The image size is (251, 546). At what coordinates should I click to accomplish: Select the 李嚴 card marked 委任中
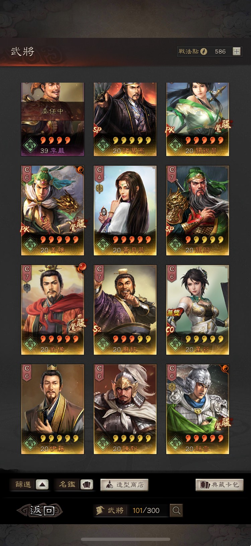(53, 119)
